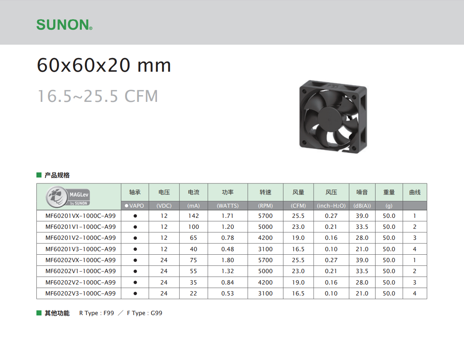Click the 1.32 watts power value
Image resolution: width=464 pixels, height=337 pixels.
pyautogui.click(x=227, y=271)
